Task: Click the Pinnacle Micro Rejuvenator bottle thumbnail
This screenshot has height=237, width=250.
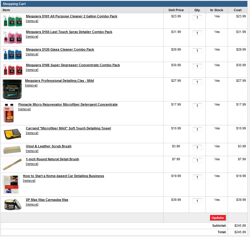Action: (x=9, y=113)
